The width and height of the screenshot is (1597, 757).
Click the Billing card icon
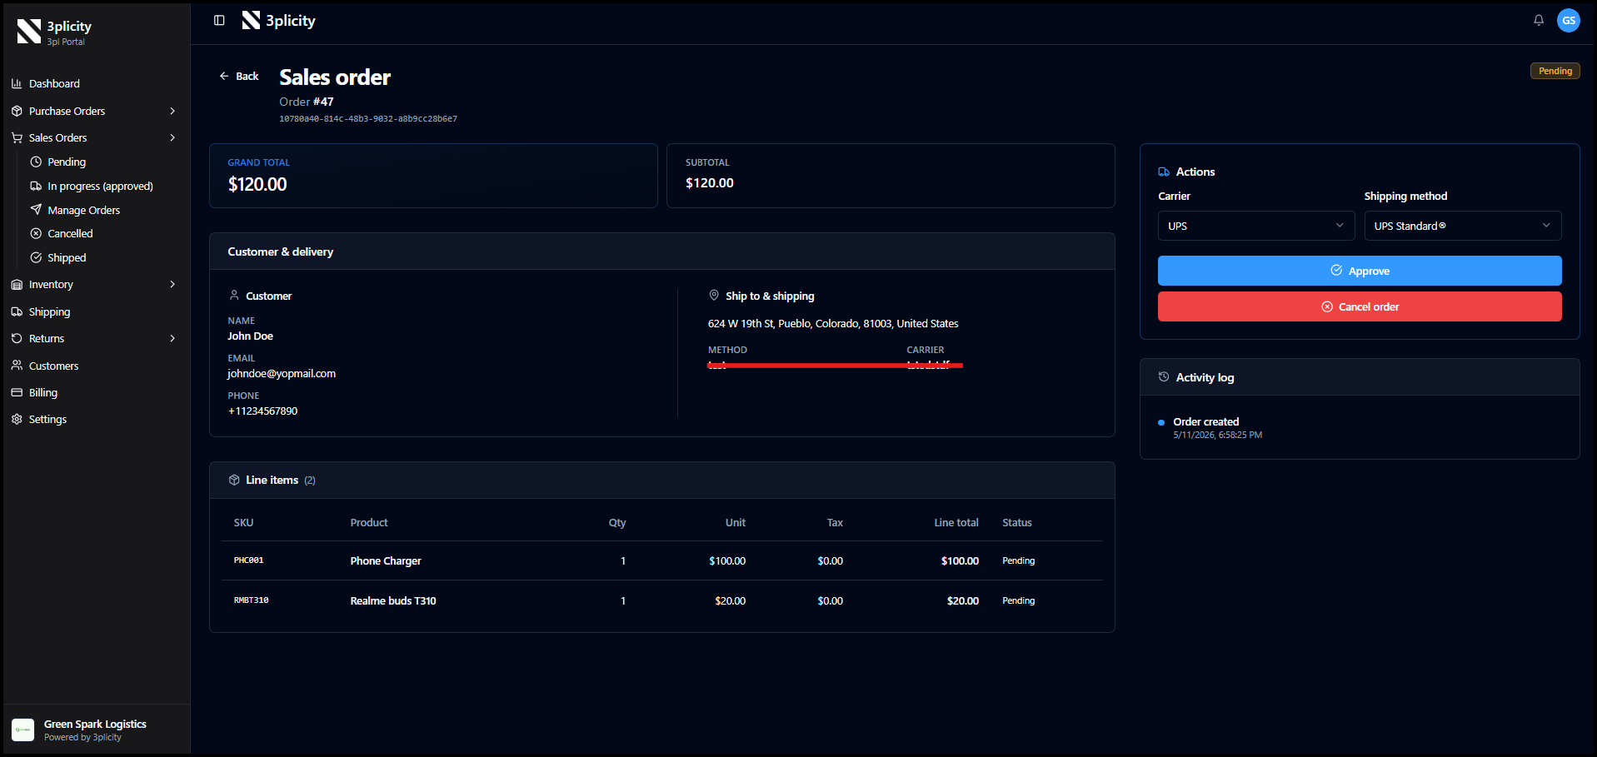click(17, 393)
